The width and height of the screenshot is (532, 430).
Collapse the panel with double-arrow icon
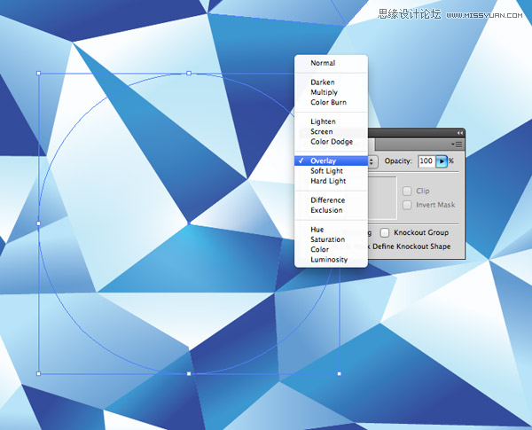pyautogui.click(x=459, y=133)
